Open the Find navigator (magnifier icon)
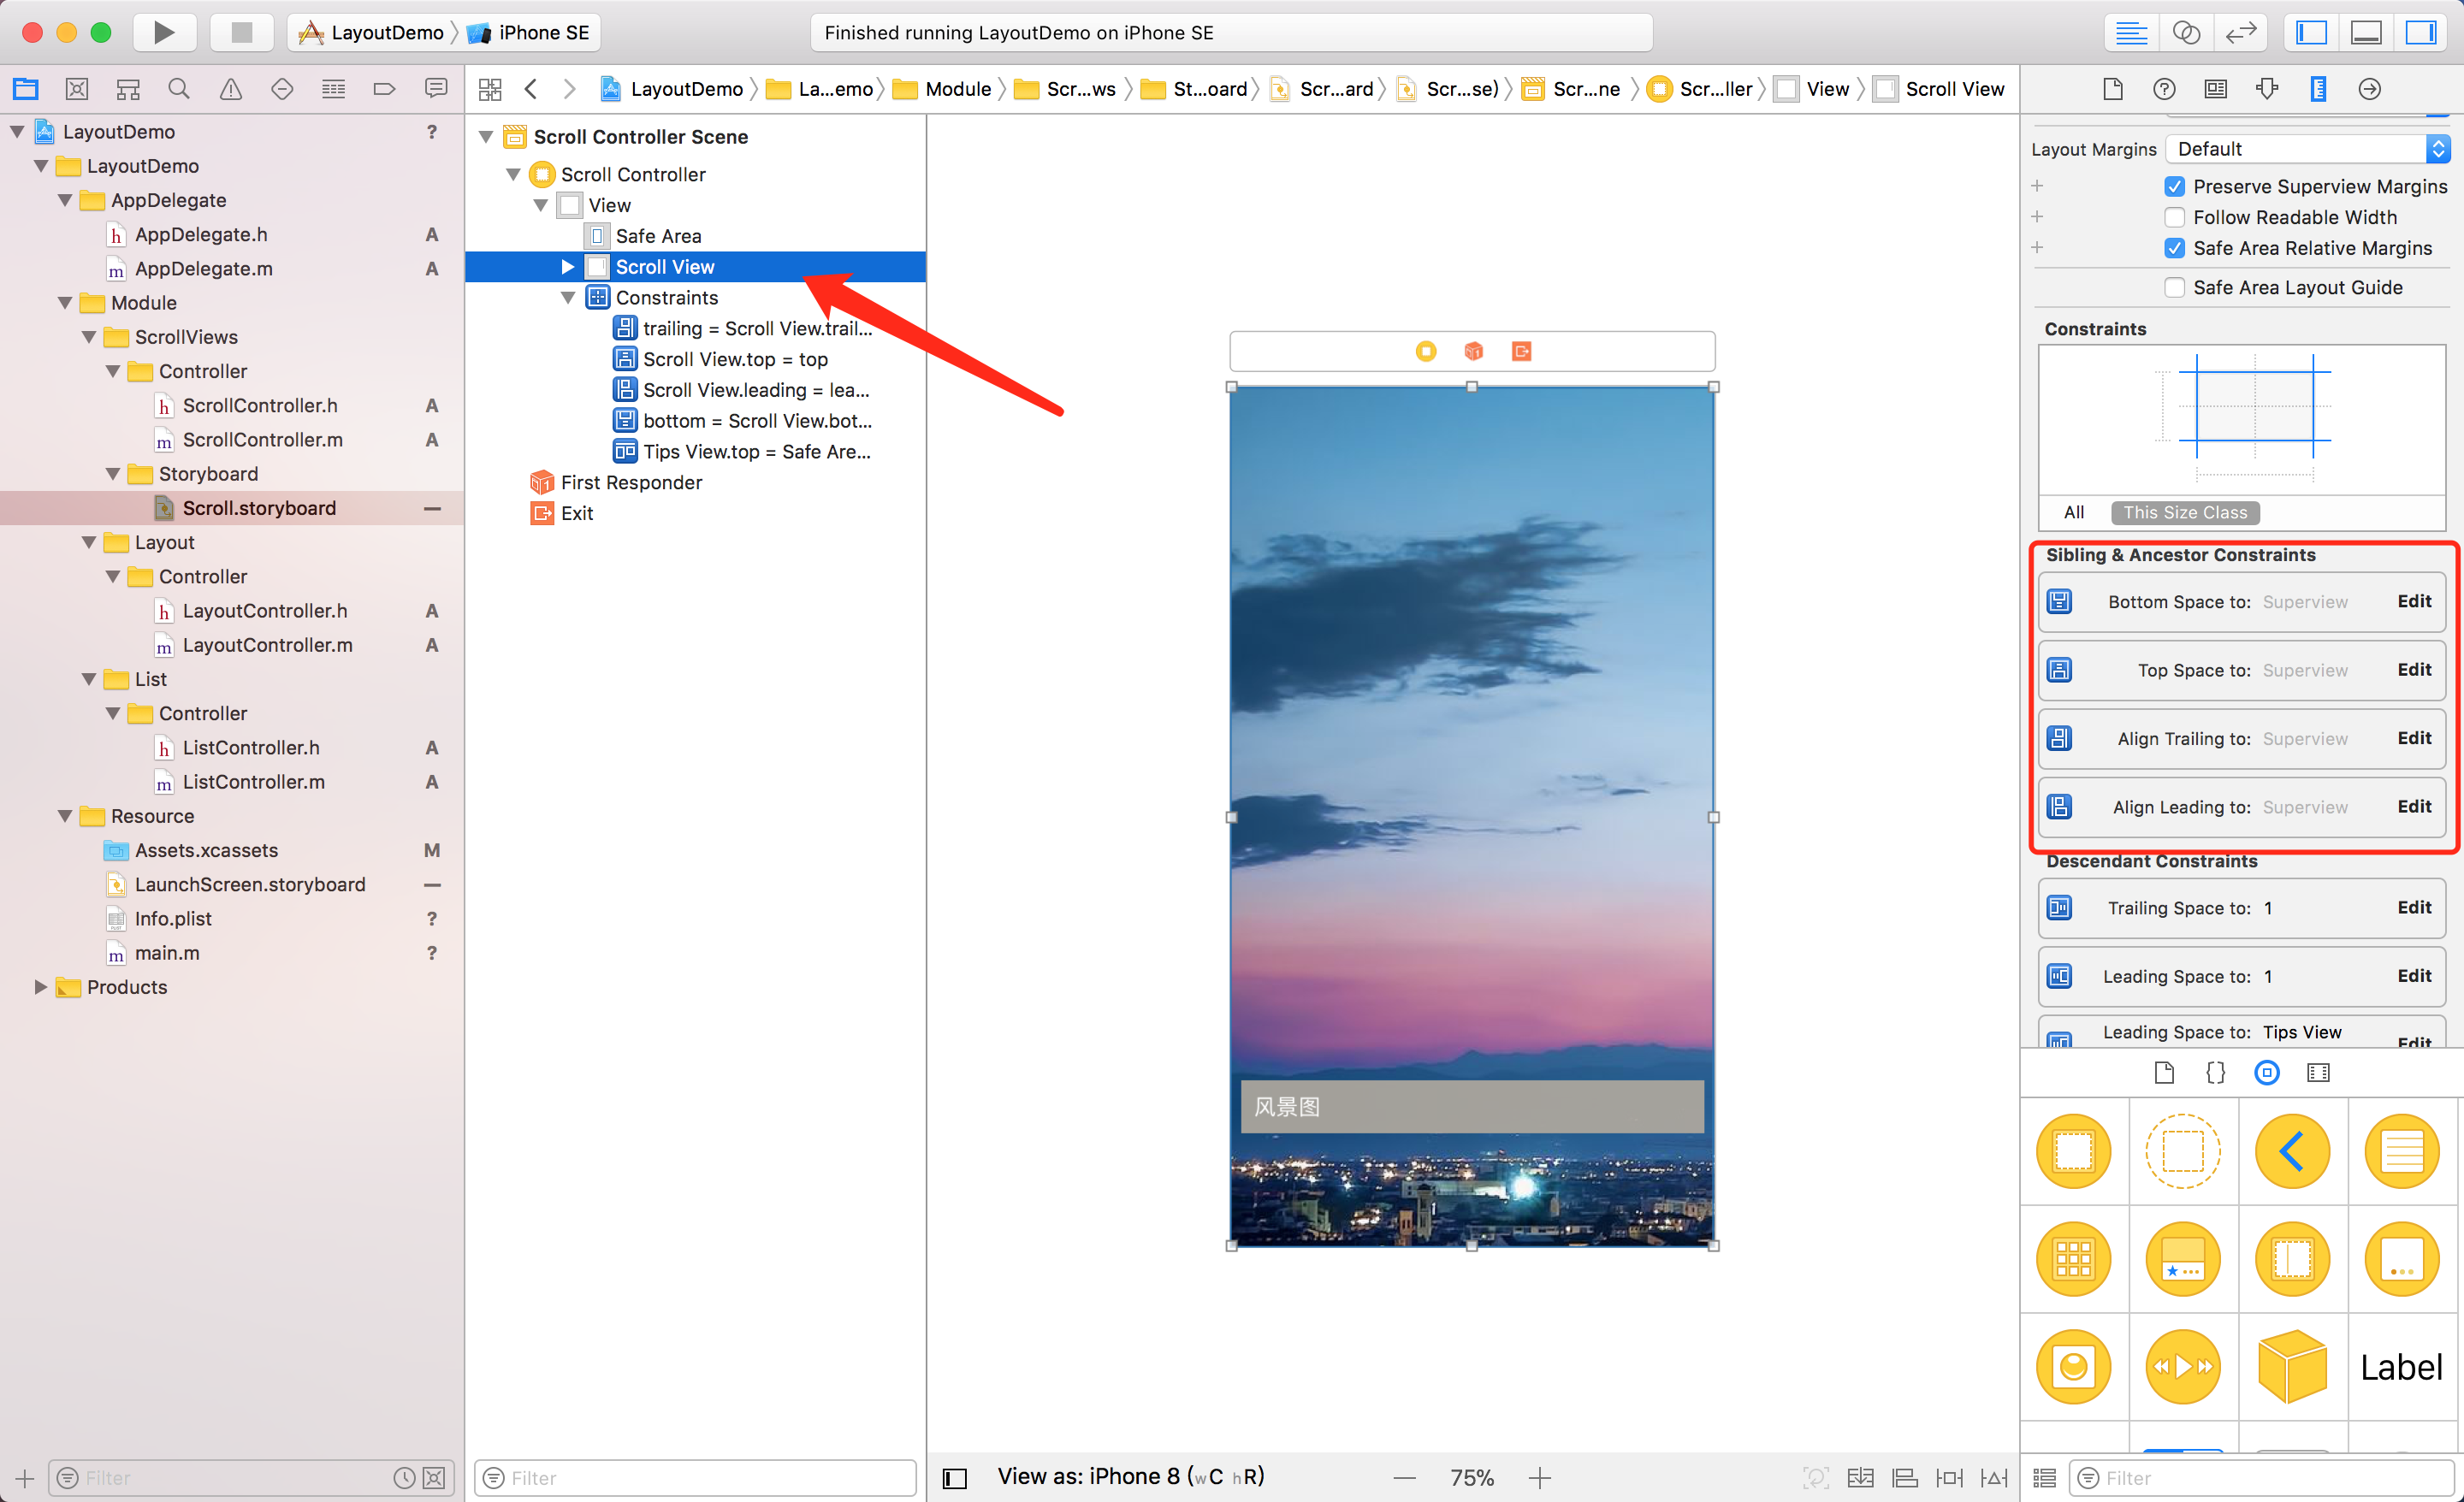Viewport: 2464px width, 1502px height. 179,89
